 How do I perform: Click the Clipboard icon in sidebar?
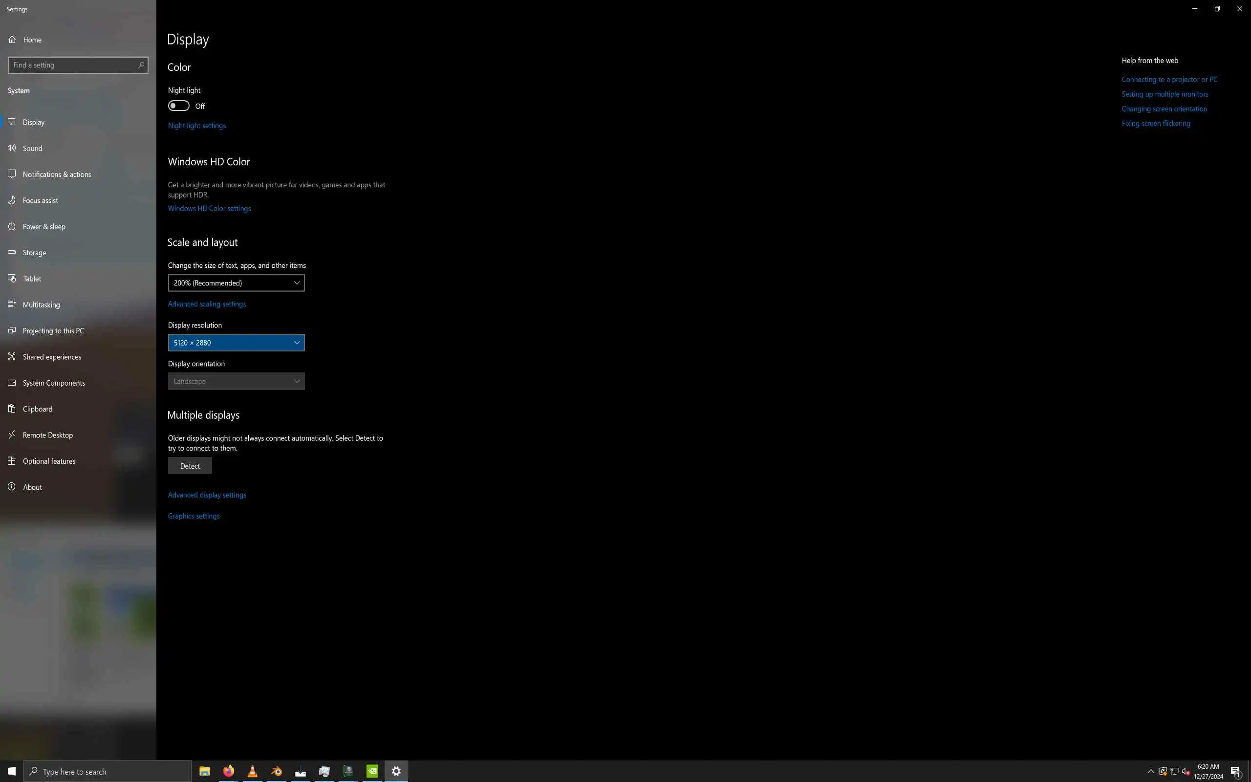click(12, 409)
